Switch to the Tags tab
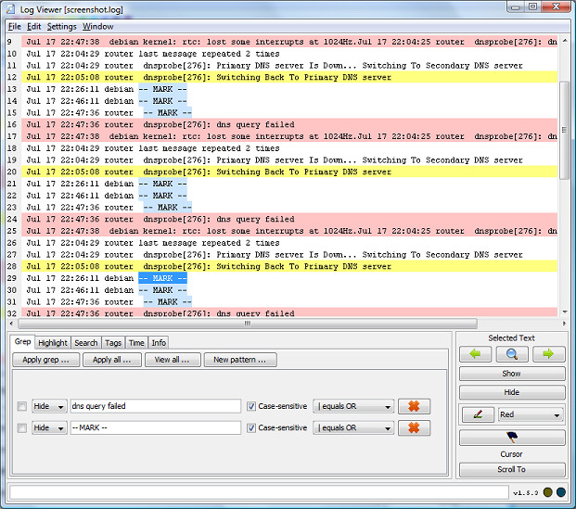The width and height of the screenshot is (576, 509). pos(113,343)
